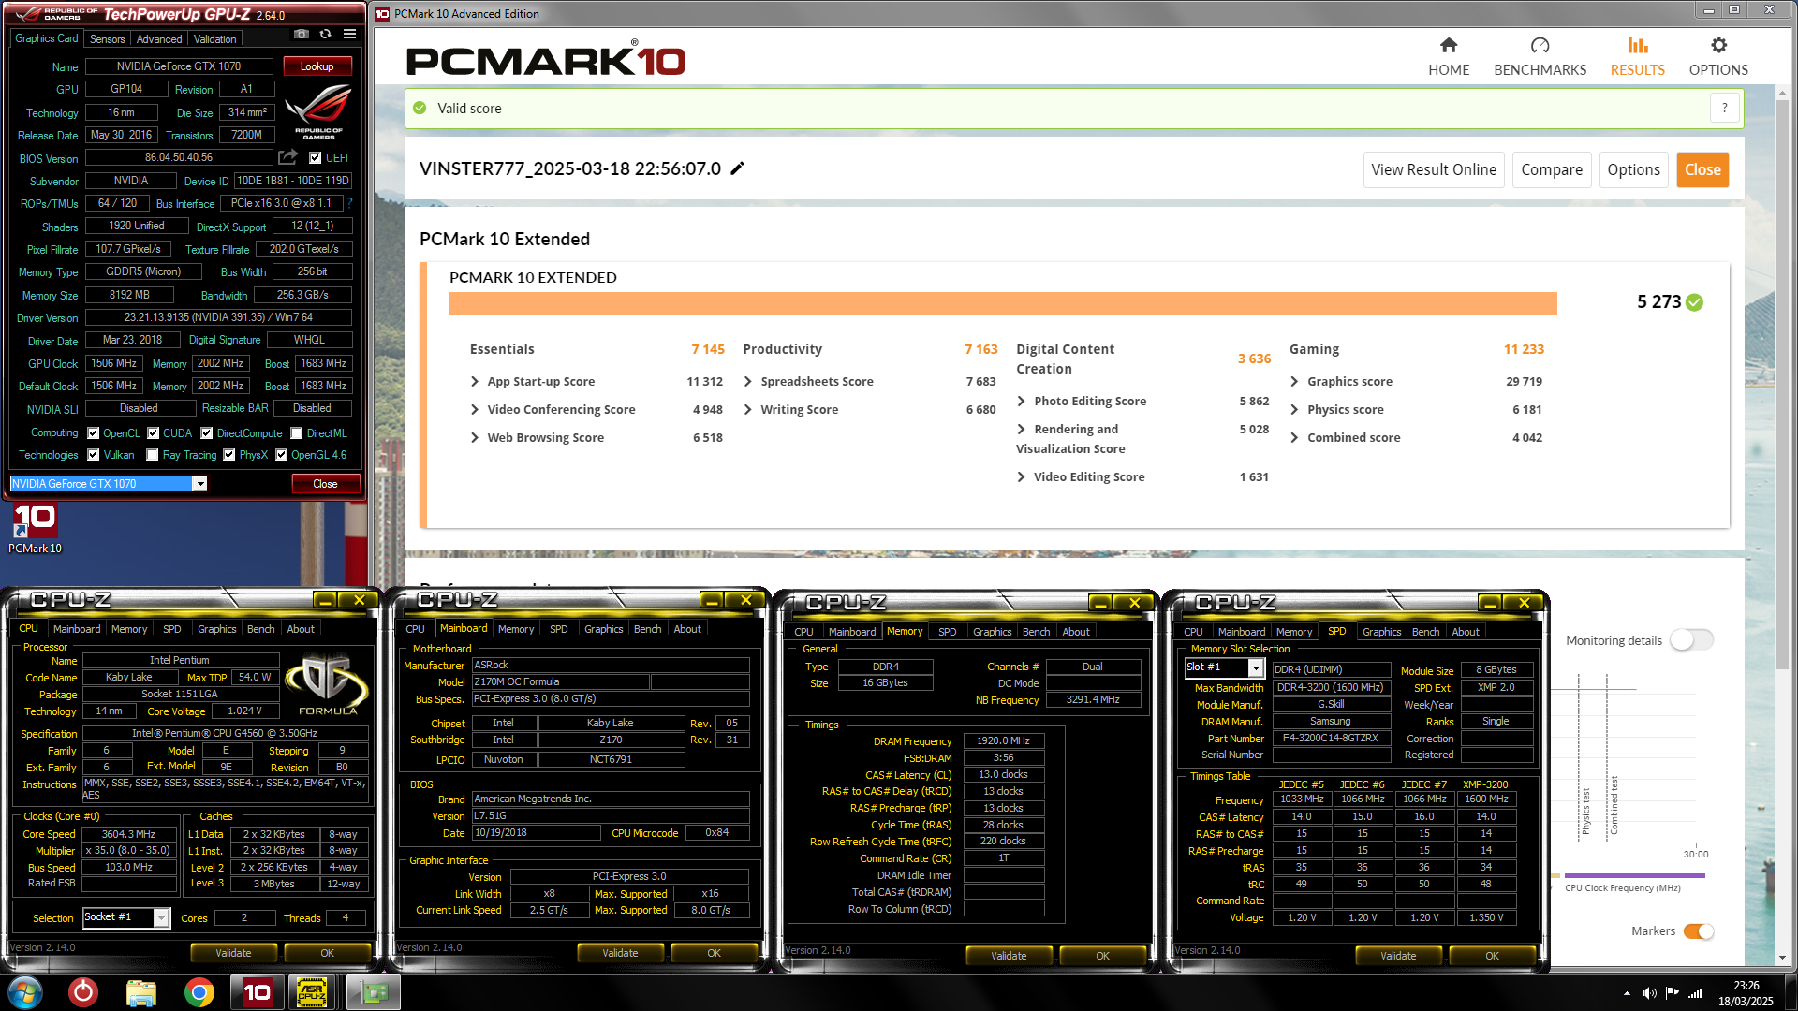Open SPD tab in CPU-Z Memory window
Screen dimensions: 1798x1011
click(x=947, y=632)
